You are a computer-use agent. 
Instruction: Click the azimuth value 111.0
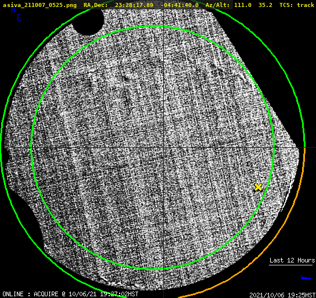click(x=243, y=5)
